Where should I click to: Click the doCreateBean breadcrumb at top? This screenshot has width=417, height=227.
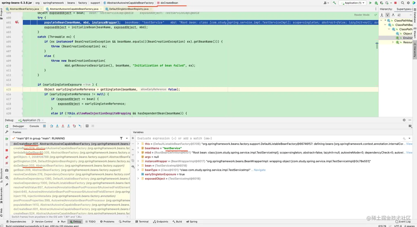click(x=168, y=3)
